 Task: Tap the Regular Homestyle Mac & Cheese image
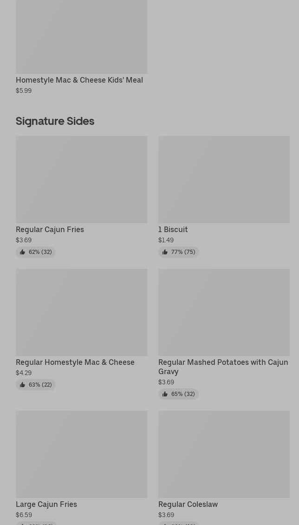(x=81, y=312)
